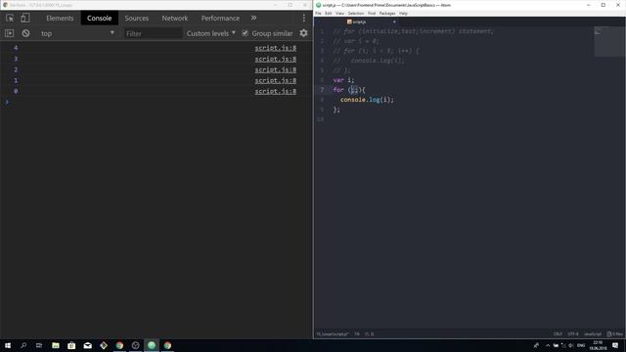Open Atom Packages menu
Screen dimensions: 626x352
(x=387, y=13)
